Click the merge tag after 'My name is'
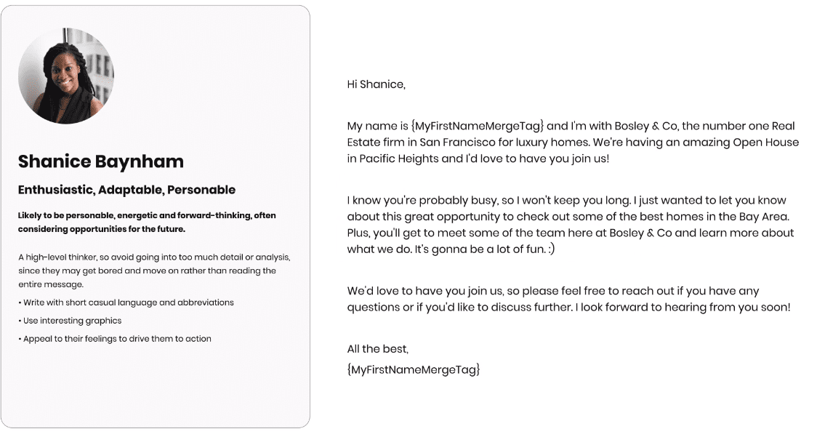The height and width of the screenshot is (437, 817). [x=478, y=126]
